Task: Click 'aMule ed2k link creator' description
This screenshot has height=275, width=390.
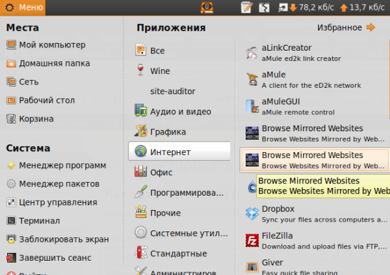Action: [x=301, y=59]
